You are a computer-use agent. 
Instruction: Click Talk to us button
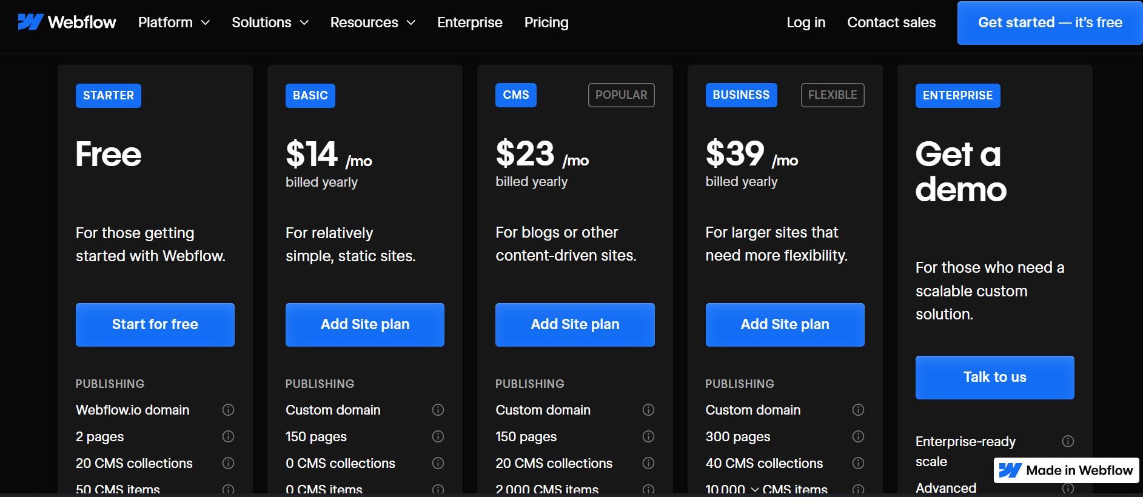click(x=995, y=378)
